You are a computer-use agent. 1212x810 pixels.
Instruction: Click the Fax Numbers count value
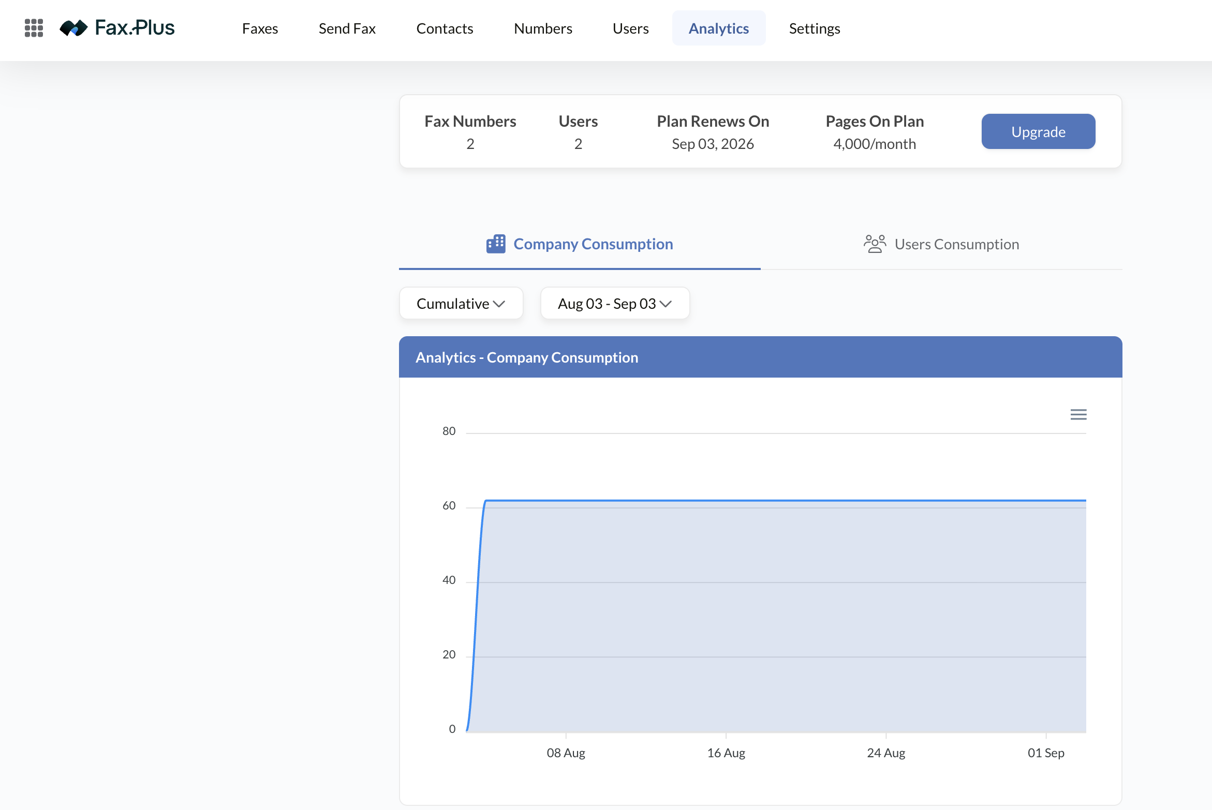click(470, 144)
